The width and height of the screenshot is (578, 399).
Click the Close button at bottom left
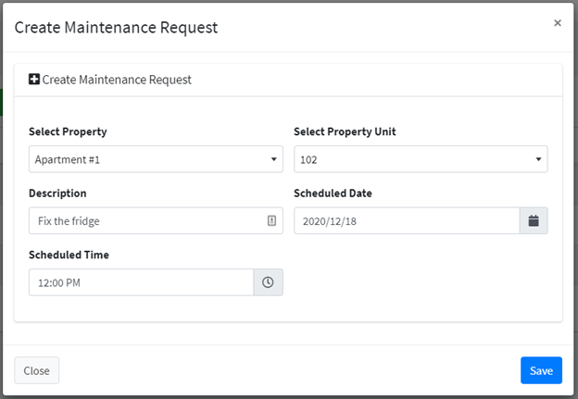36,370
